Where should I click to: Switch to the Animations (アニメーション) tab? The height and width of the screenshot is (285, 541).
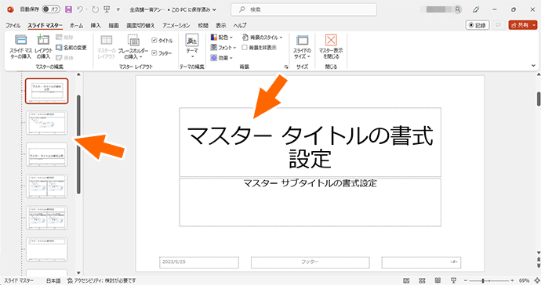pos(176,26)
